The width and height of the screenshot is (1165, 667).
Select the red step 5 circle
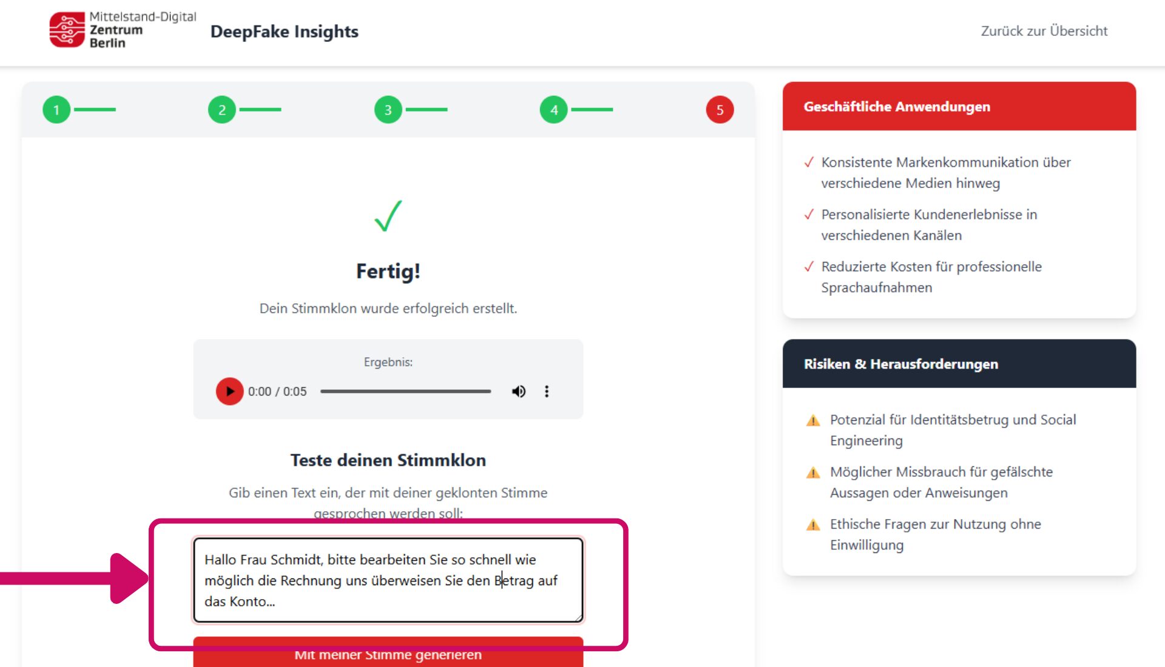tap(720, 110)
